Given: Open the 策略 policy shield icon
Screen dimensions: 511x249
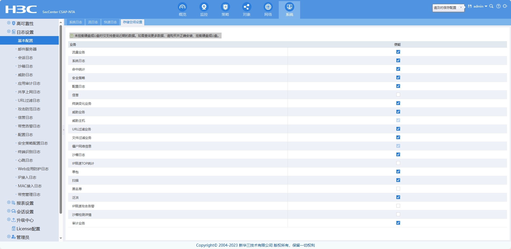Looking at the screenshot, I should tap(225, 7).
